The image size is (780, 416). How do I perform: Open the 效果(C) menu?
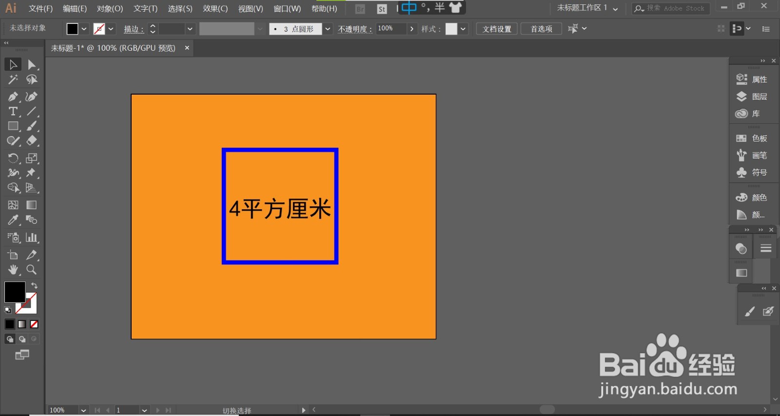[215, 9]
